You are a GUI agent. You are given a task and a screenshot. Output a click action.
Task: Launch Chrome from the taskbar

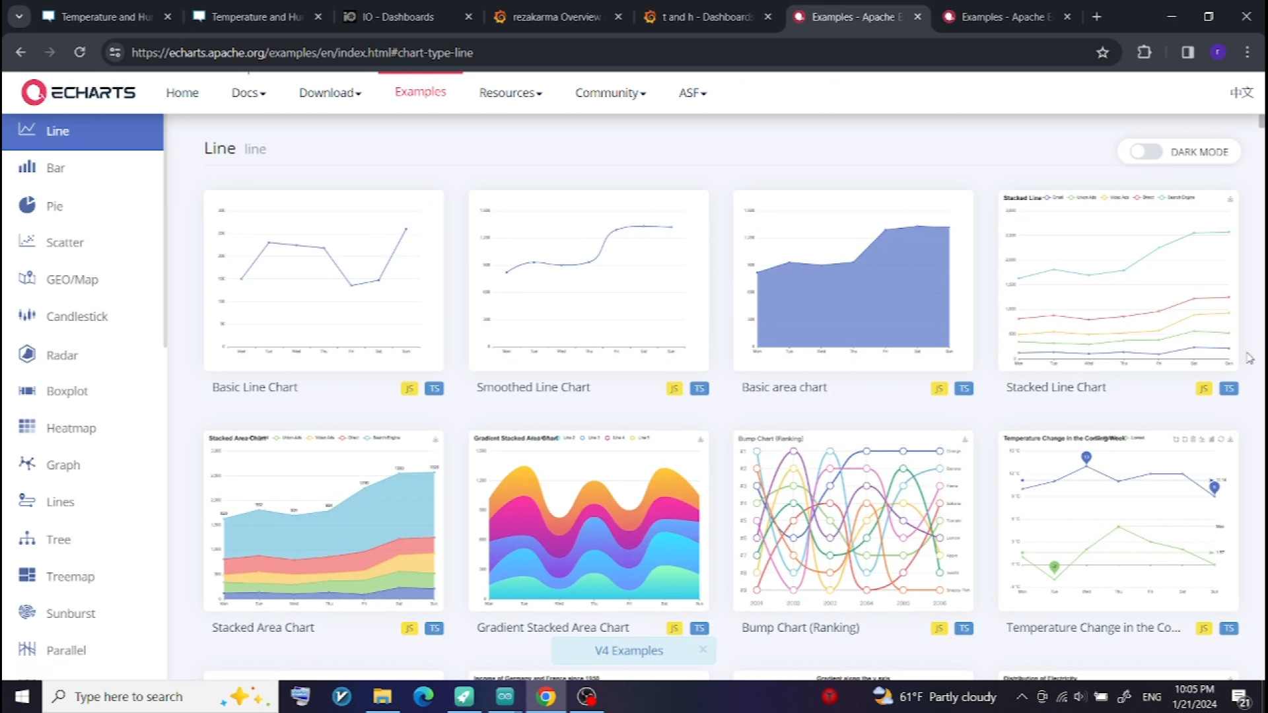coord(546,696)
